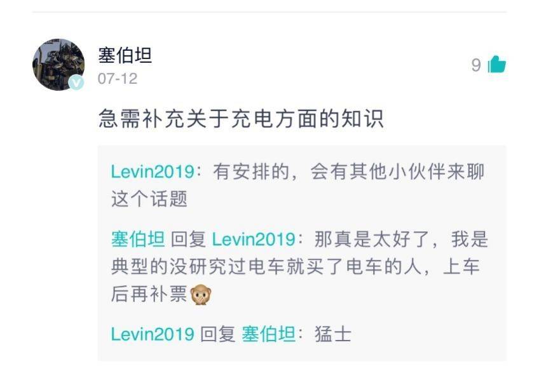Tap the verified V badge on avatar

tap(76, 83)
